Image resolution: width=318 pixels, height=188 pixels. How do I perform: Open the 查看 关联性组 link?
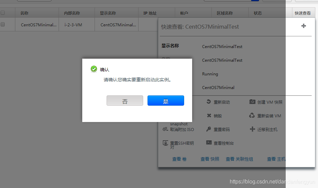239,159
